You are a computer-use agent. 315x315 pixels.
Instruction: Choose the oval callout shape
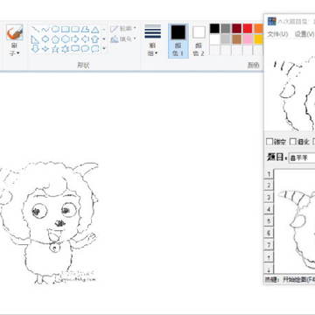85,49
